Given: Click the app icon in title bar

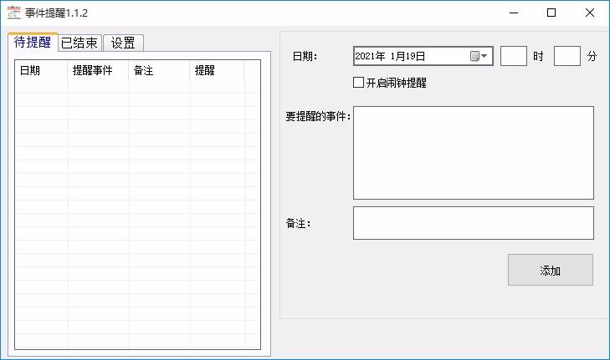Looking at the screenshot, I should [x=14, y=13].
